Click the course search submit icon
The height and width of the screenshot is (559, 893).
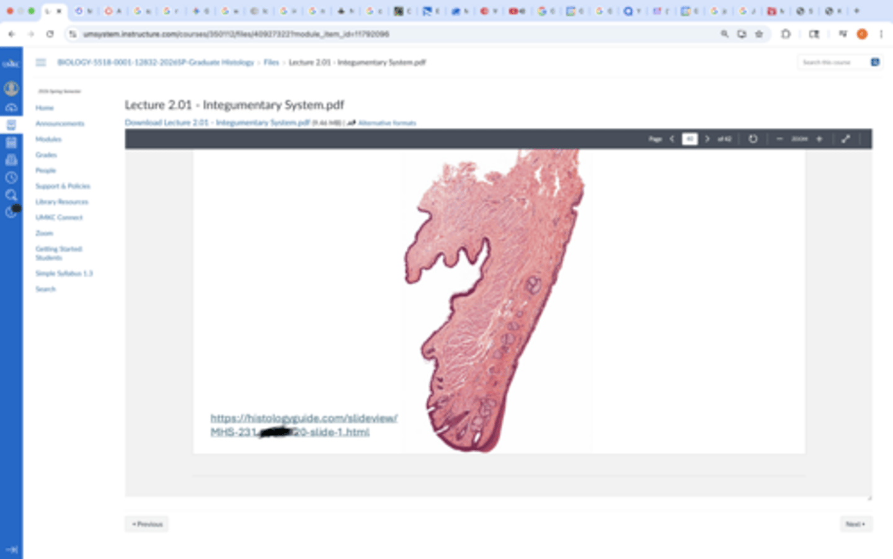pyautogui.click(x=875, y=62)
